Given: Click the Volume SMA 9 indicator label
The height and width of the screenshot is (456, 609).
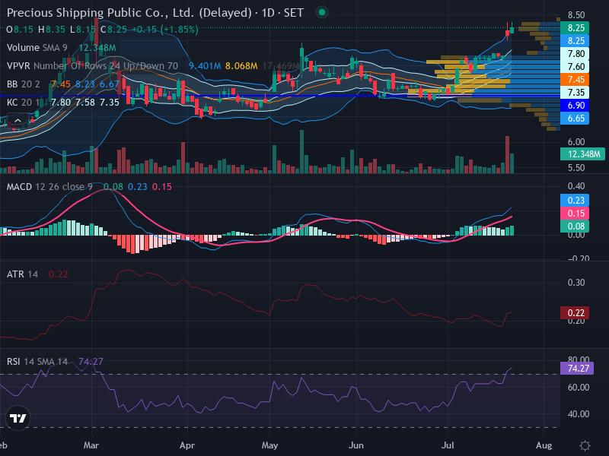Looking at the screenshot, I should 37,48.
